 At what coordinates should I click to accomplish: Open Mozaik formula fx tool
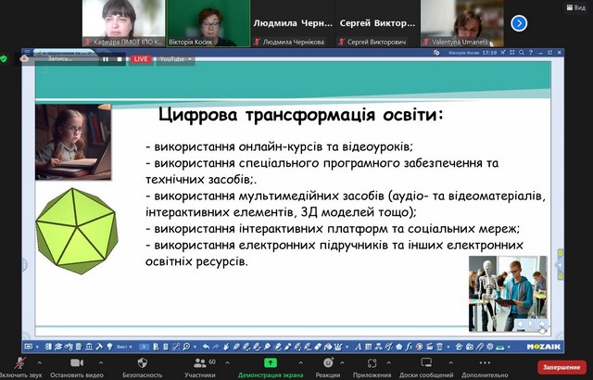pyautogui.click(x=410, y=347)
